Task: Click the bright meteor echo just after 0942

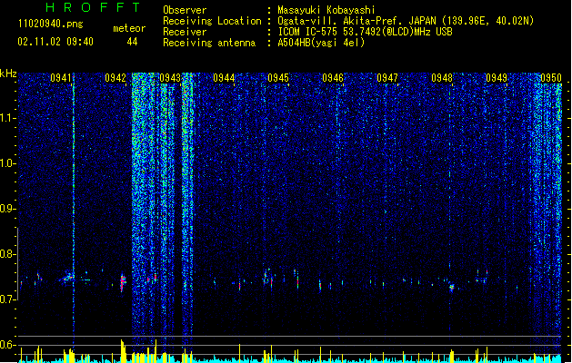Action: [123, 282]
